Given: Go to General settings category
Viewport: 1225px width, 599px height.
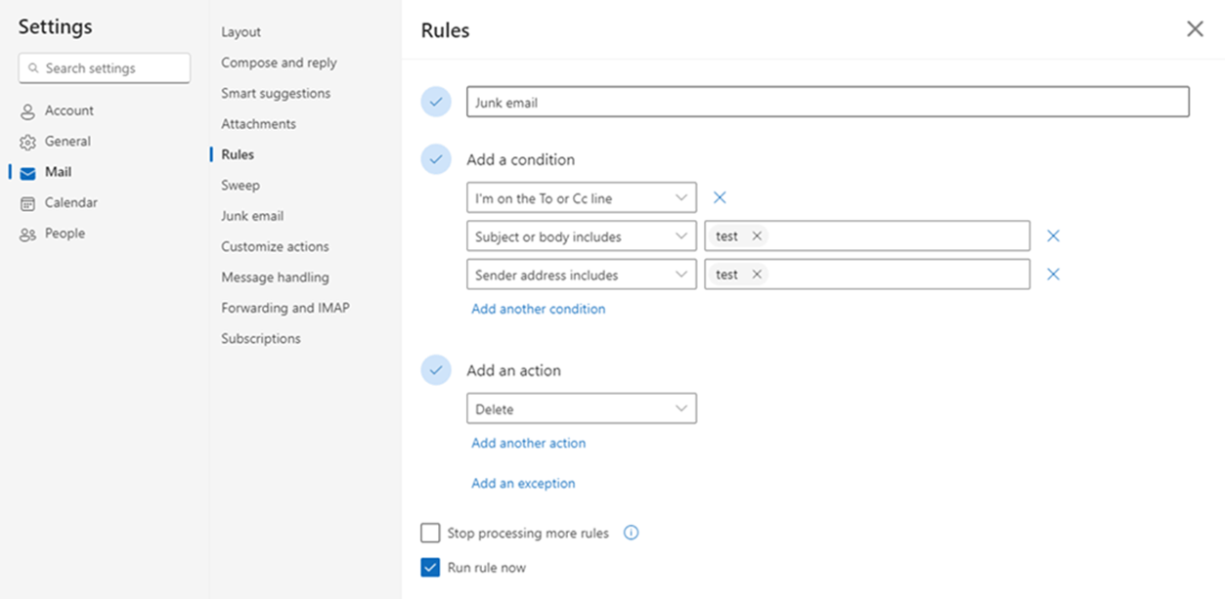Looking at the screenshot, I should coord(67,142).
